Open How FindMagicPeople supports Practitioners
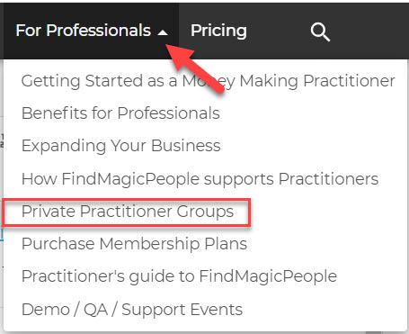Viewport: 409px width, 334px height. pyautogui.click(x=200, y=179)
